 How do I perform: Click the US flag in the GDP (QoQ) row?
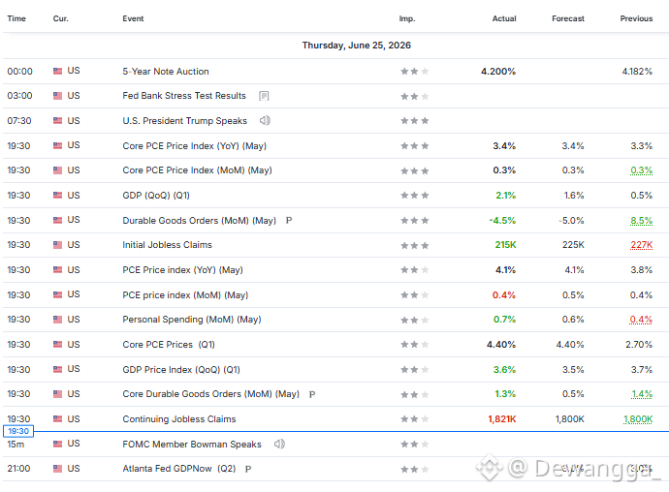click(57, 196)
